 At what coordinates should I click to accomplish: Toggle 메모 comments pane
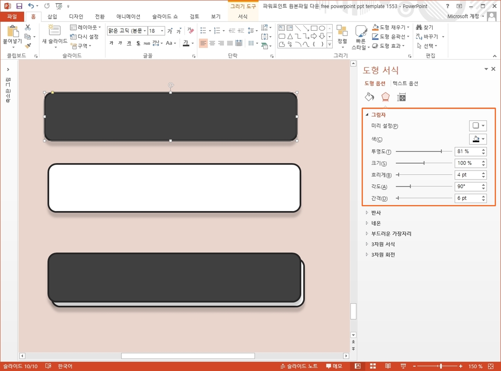pos(334,366)
